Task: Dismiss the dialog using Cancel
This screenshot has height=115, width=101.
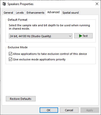Action: coord(69,110)
